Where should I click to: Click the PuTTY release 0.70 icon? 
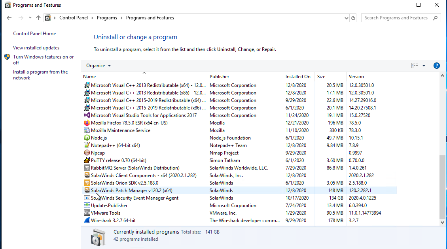coord(87,160)
